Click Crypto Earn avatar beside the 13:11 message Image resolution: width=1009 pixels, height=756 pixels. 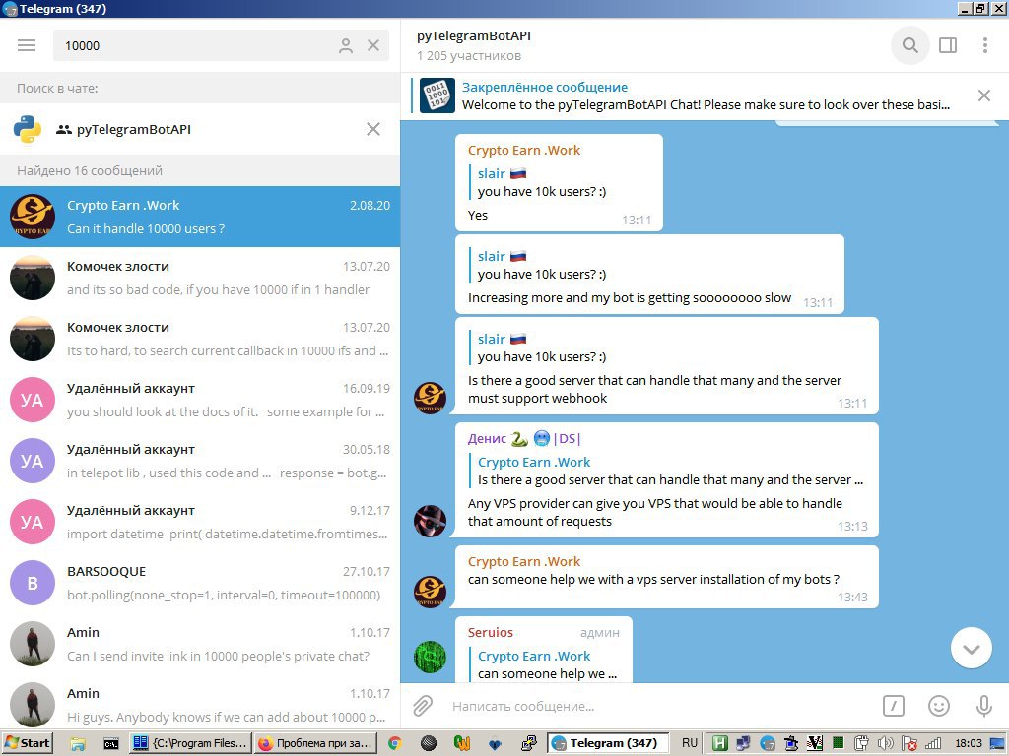pos(430,398)
